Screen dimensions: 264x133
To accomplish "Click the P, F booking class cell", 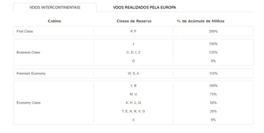I will (133, 31).
